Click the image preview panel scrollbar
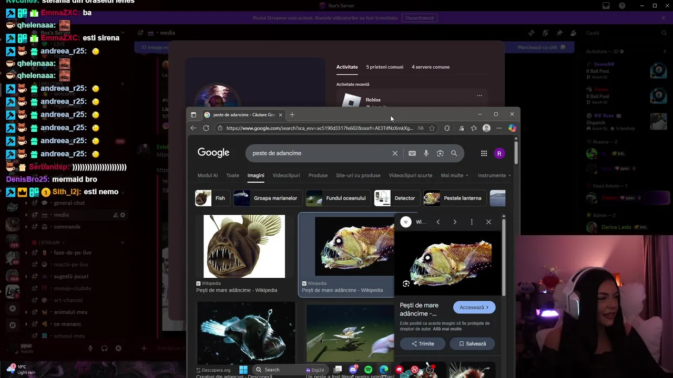The image size is (673, 378). tap(504, 257)
